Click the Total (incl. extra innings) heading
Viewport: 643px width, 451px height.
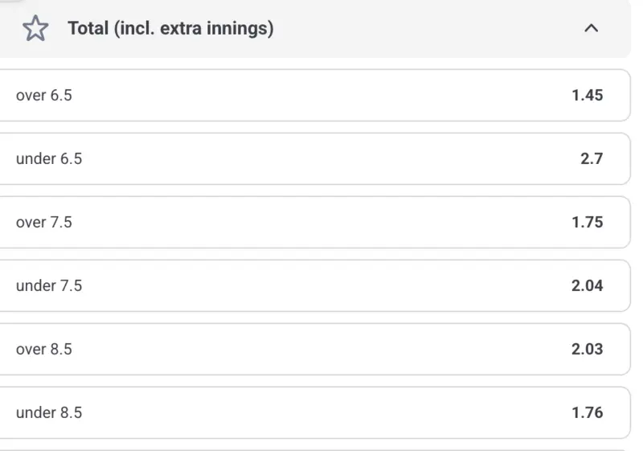[x=170, y=29]
